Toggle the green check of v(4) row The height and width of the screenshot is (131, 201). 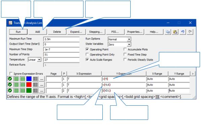pyautogui.click(x=10, y=79)
